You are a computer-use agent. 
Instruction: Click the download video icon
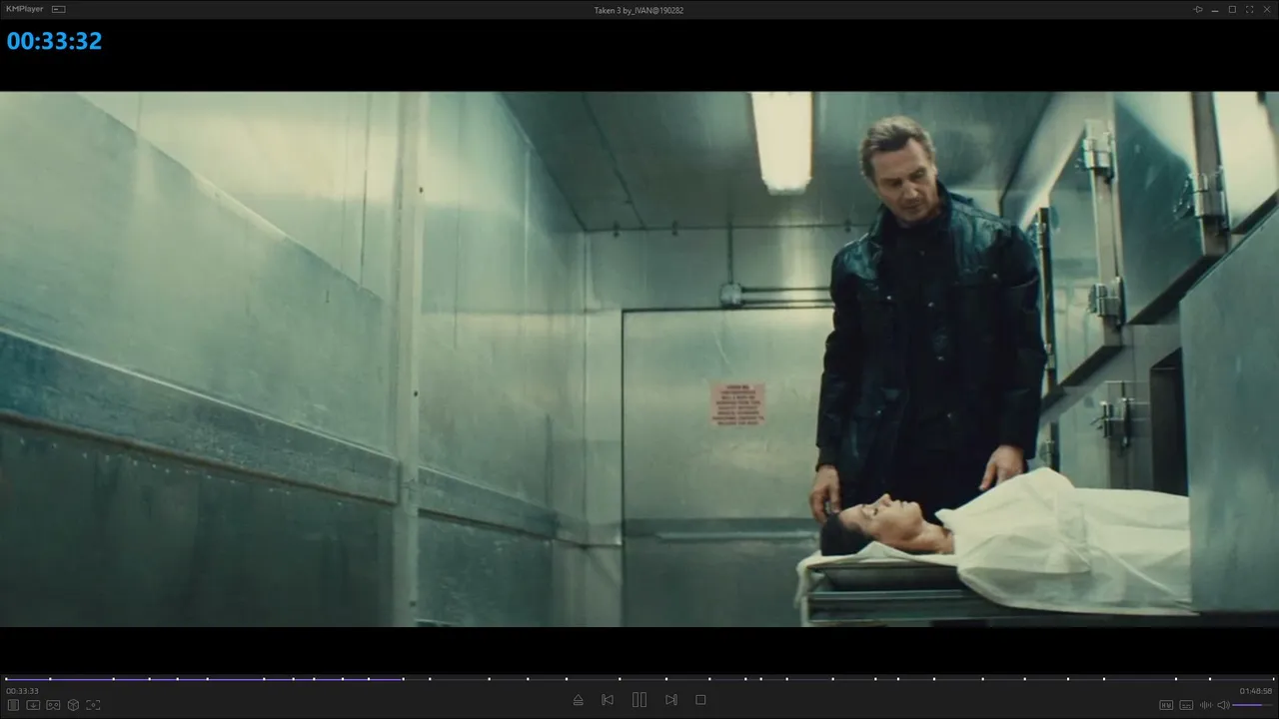[x=33, y=705]
